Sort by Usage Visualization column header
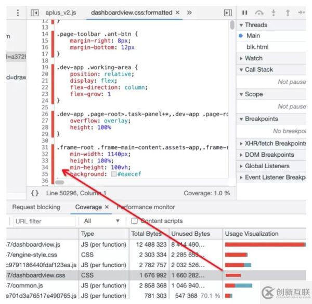 (265, 234)
